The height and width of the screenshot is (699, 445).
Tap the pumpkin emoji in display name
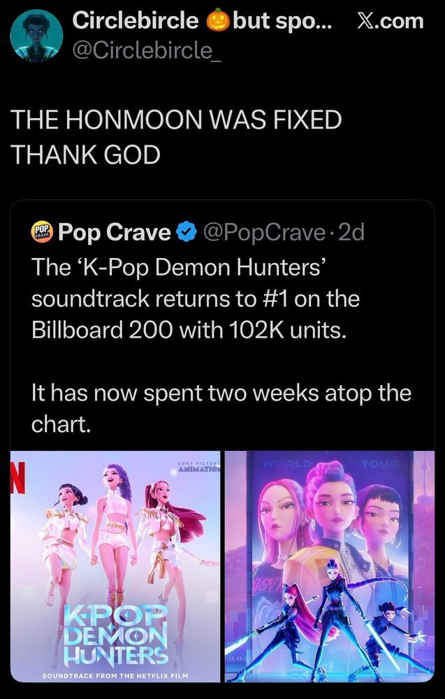coord(216,20)
